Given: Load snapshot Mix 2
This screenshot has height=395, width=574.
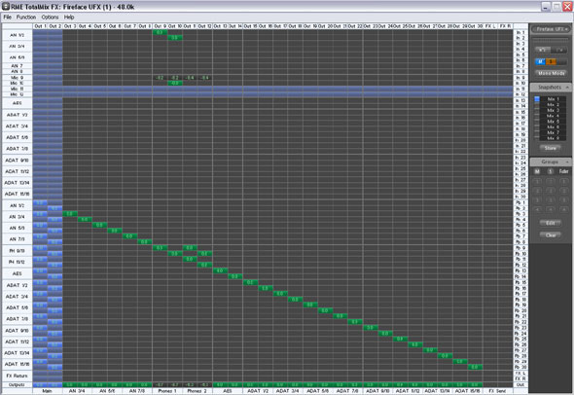Looking at the screenshot, I should tap(553, 105).
